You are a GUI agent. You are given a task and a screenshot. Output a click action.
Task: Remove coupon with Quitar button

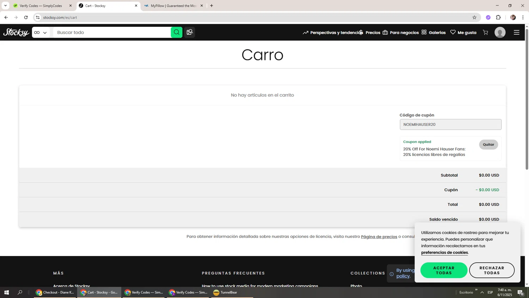click(488, 144)
